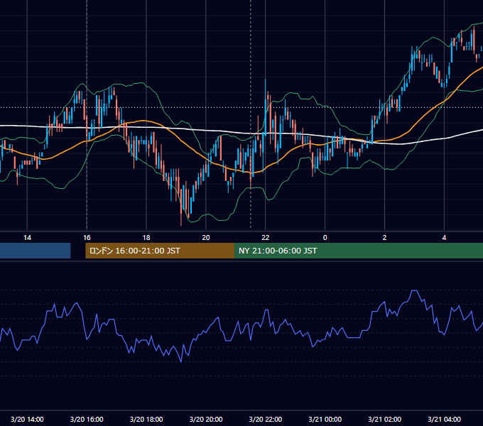The height and width of the screenshot is (426, 483).
Task: Click the 3/20 22:00 date label
Action: point(265,419)
